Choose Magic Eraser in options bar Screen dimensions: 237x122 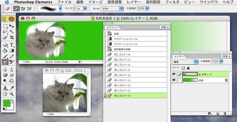pos(29,8)
